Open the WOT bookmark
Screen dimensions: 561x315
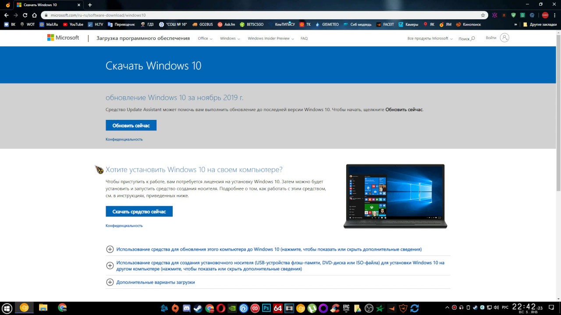27,24
